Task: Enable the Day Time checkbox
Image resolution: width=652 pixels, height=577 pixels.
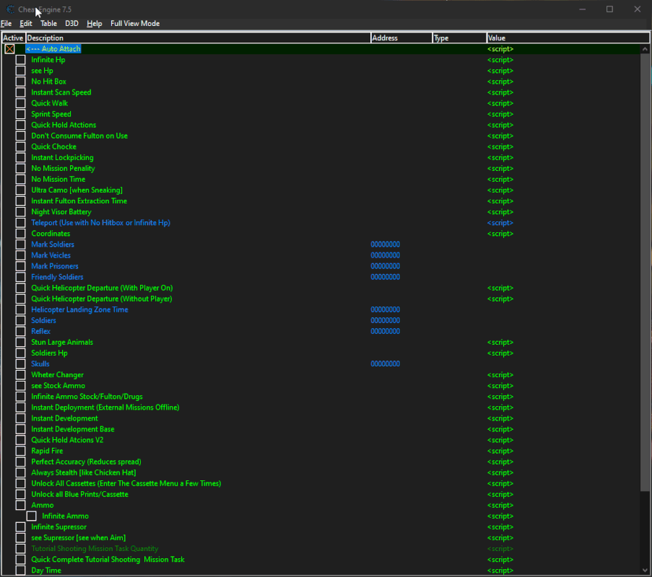Action: pyautogui.click(x=20, y=571)
